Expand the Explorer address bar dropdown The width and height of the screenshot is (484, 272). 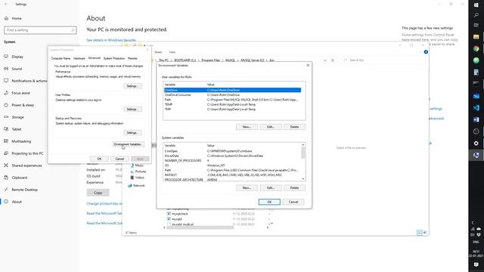(x=324, y=60)
